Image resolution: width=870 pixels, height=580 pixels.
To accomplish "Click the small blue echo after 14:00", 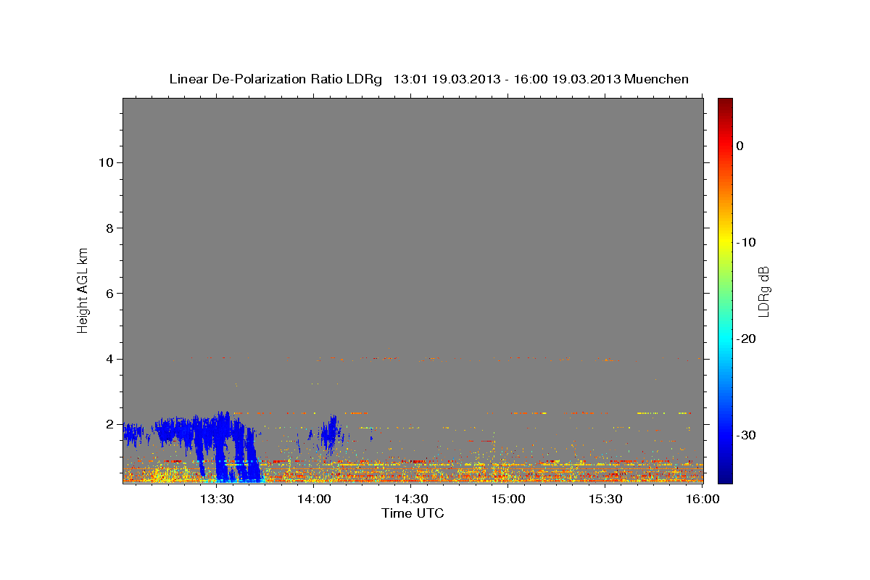I will [x=332, y=433].
